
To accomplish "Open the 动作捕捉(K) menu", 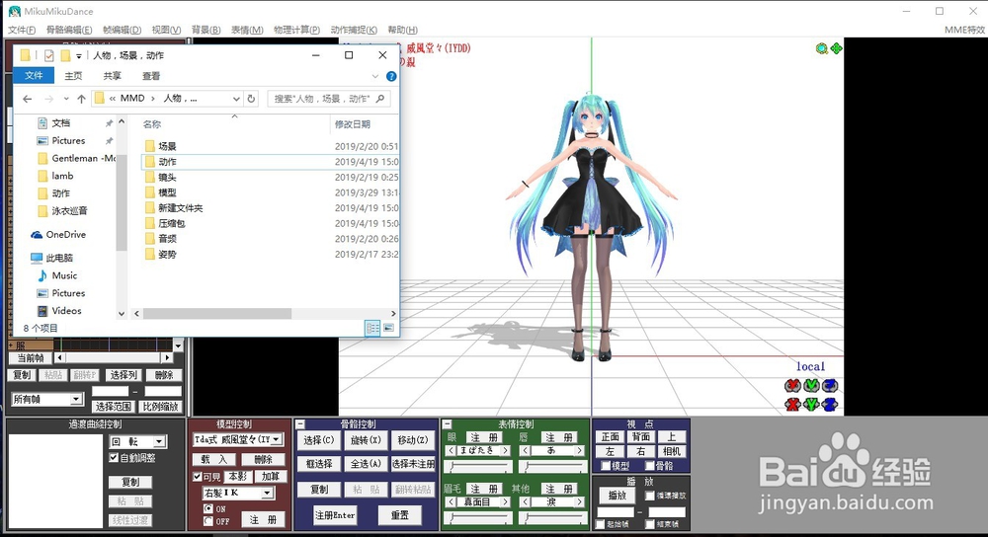I will tap(354, 30).
